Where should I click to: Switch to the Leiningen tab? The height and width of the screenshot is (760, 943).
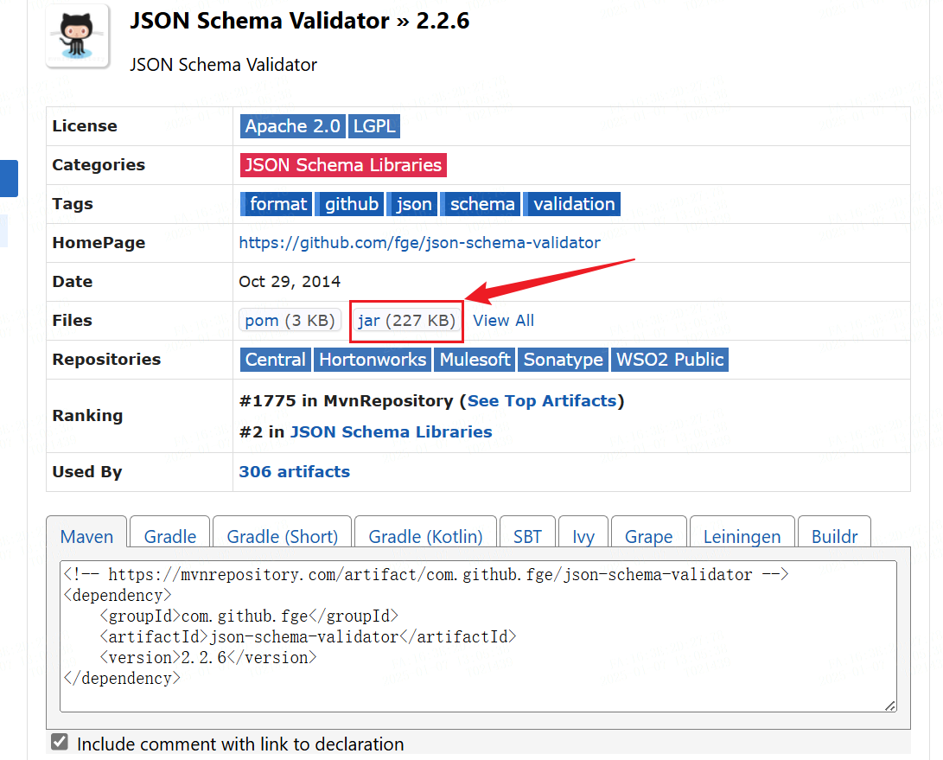(x=742, y=532)
